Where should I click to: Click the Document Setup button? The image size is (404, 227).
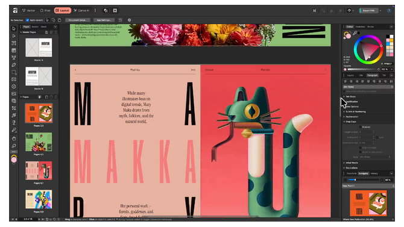pyautogui.click(x=78, y=20)
